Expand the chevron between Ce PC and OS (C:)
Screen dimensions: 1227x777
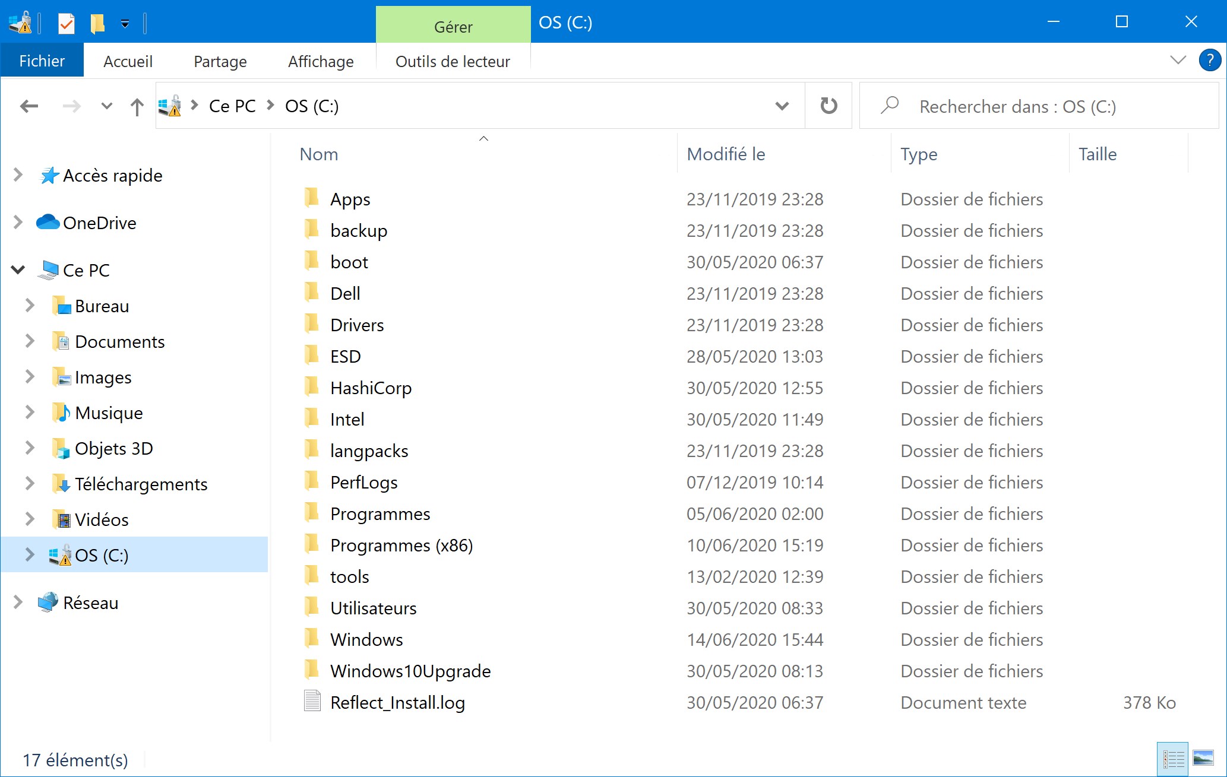point(271,106)
